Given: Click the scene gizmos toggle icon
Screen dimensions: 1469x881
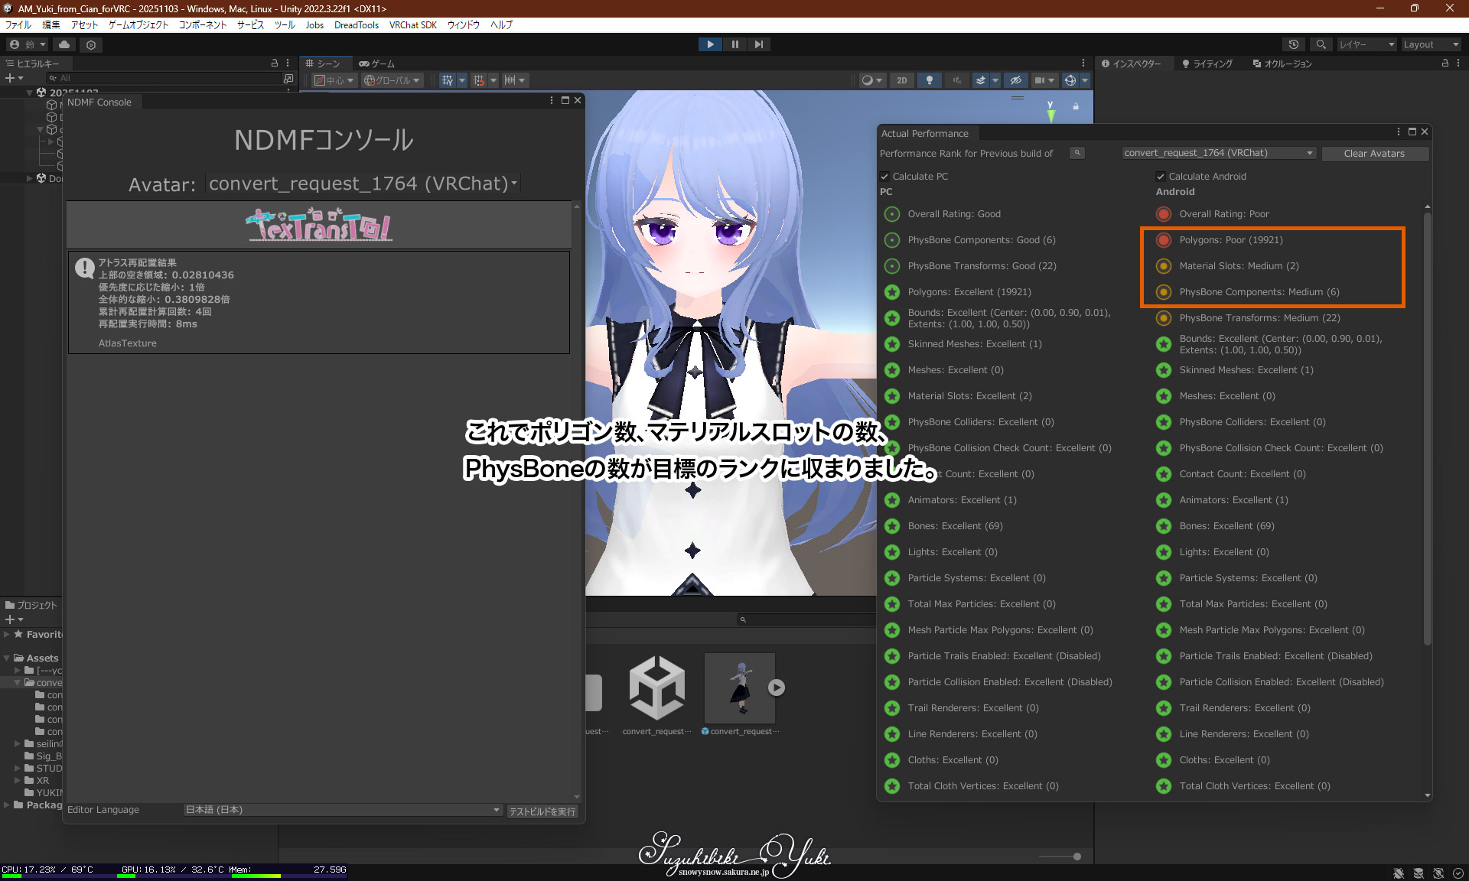Looking at the screenshot, I should [1070, 80].
